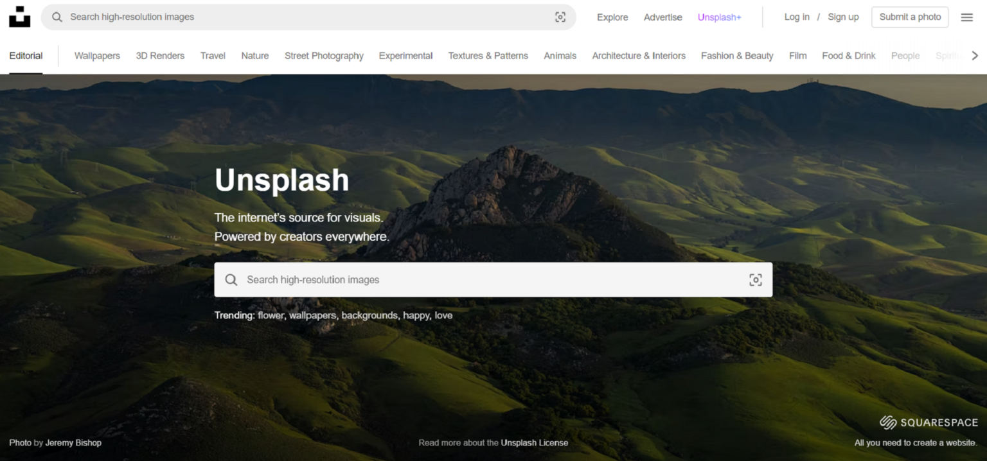
Task: Open photographer Jeremy Bishop's profile
Action: pos(73,442)
